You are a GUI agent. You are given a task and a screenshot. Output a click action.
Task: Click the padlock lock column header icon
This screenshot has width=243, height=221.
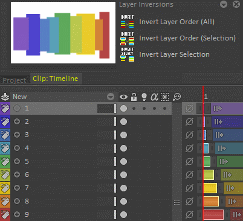click(134, 97)
